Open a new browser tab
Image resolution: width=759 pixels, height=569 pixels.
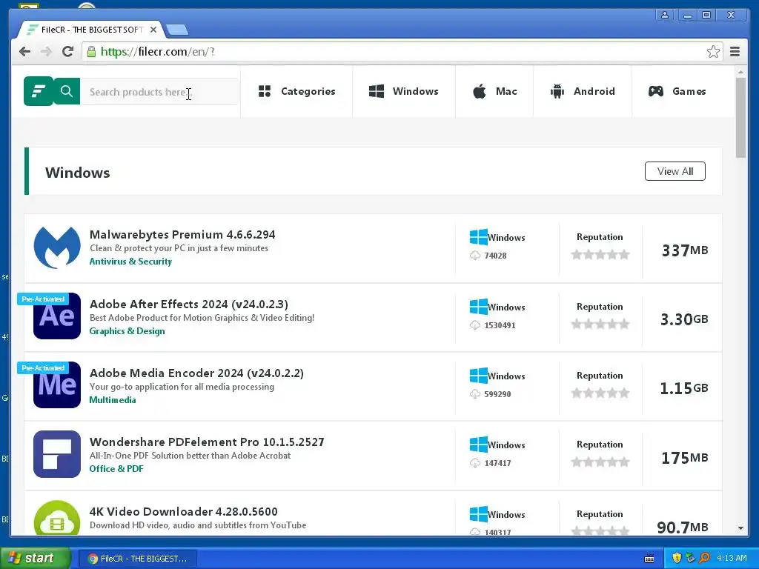(177, 30)
